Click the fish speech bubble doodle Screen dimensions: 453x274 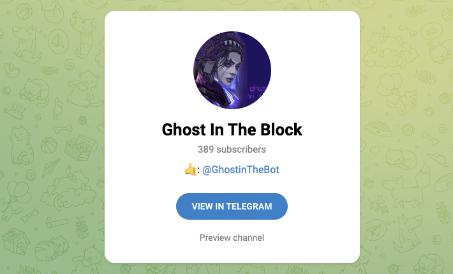point(431,31)
